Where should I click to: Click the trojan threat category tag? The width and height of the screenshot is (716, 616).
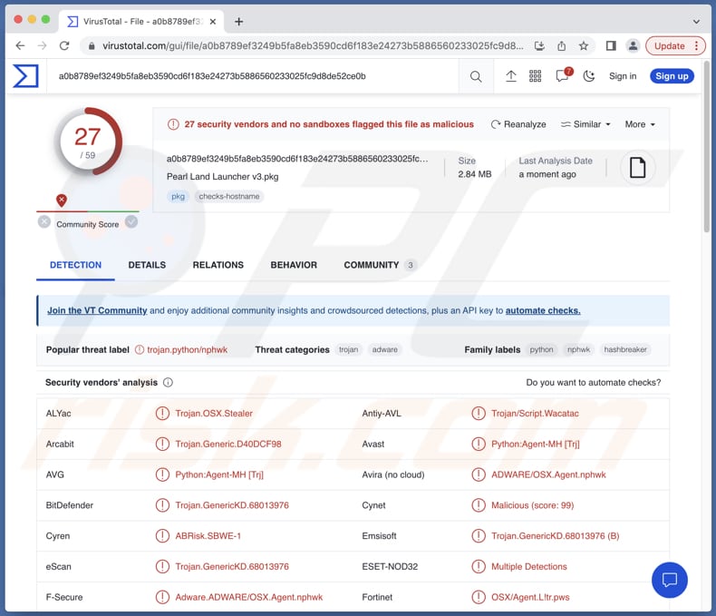pos(348,349)
